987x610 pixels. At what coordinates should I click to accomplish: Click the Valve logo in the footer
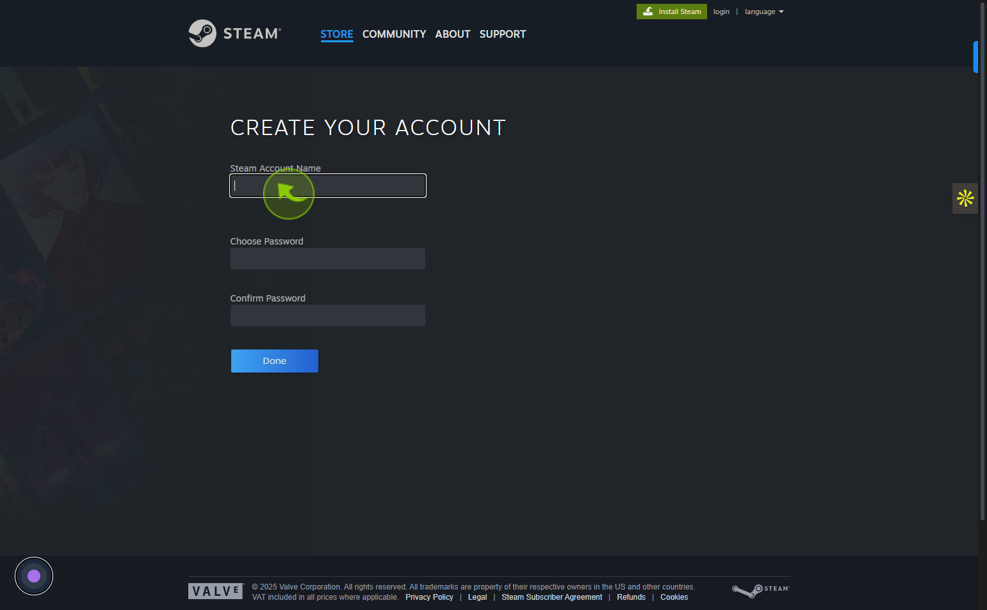[216, 591]
